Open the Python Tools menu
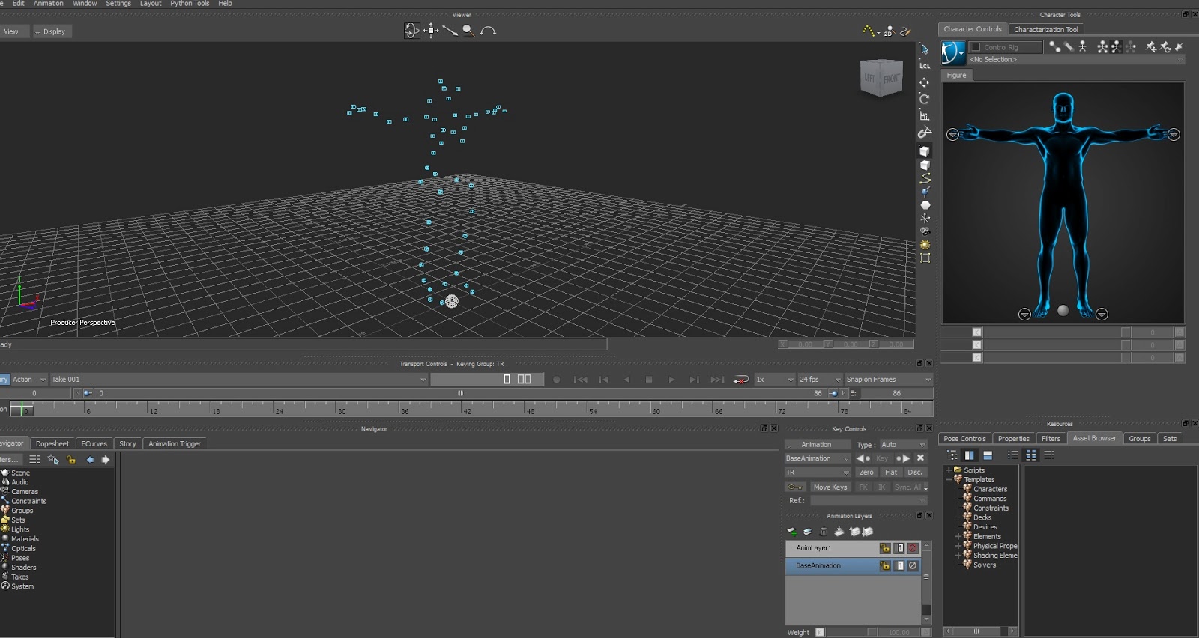 click(190, 4)
